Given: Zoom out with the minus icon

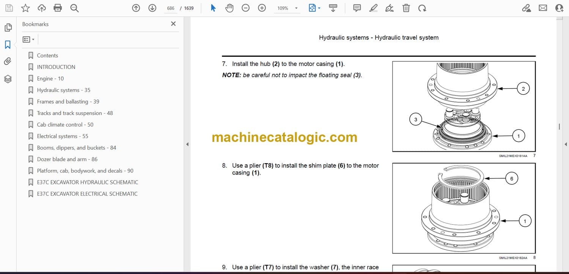Looking at the screenshot, I should pyautogui.click(x=245, y=8).
